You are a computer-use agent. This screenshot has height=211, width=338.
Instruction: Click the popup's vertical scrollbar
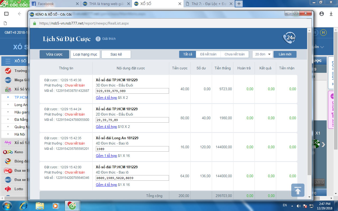pyautogui.click(x=309, y=103)
